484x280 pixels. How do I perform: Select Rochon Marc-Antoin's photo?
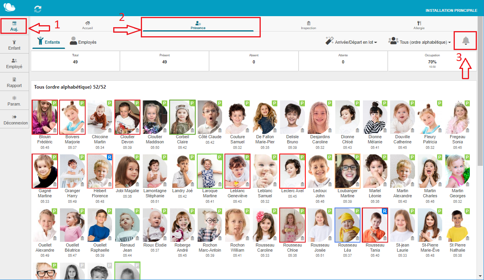210,225
